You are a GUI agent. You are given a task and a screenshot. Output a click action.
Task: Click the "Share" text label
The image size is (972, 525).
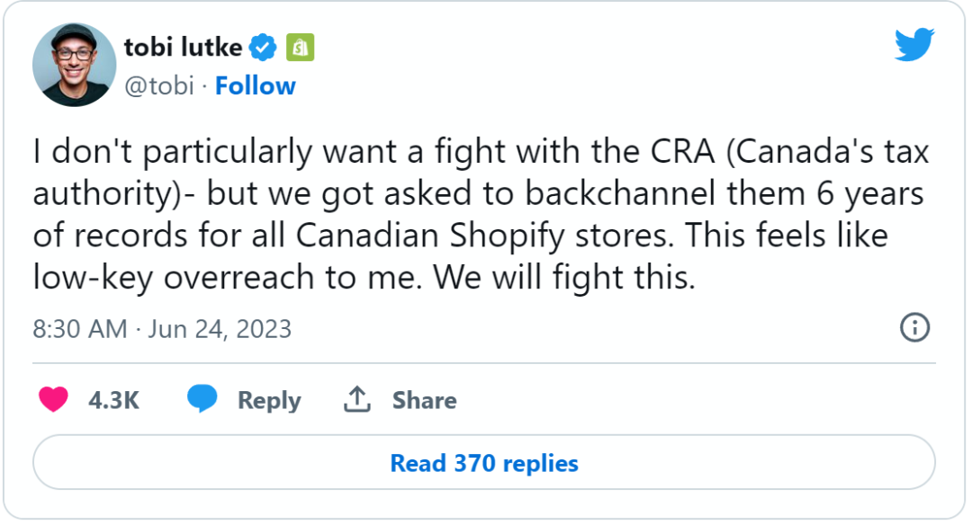[424, 400]
